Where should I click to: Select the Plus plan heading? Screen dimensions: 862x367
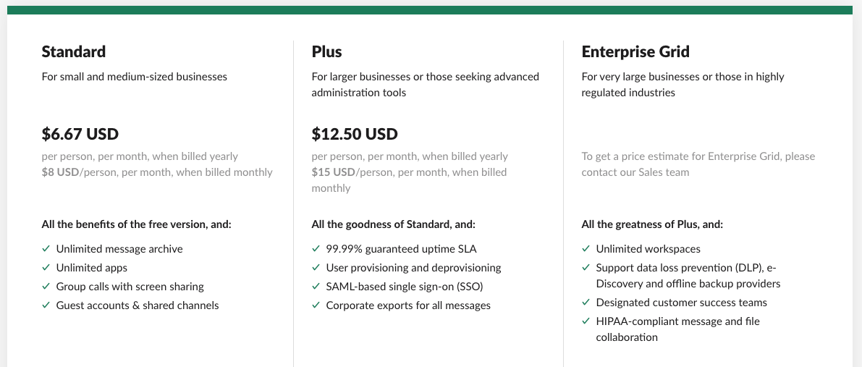[326, 51]
